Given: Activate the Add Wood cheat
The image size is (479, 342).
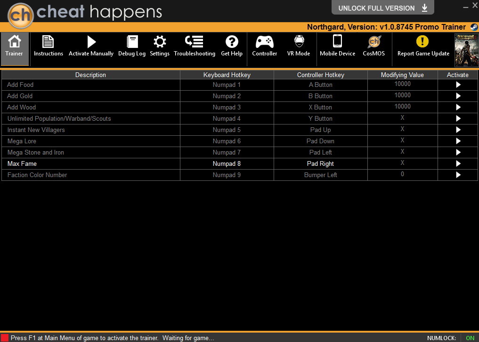Looking at the screenshot, I should tap(458, 107).
